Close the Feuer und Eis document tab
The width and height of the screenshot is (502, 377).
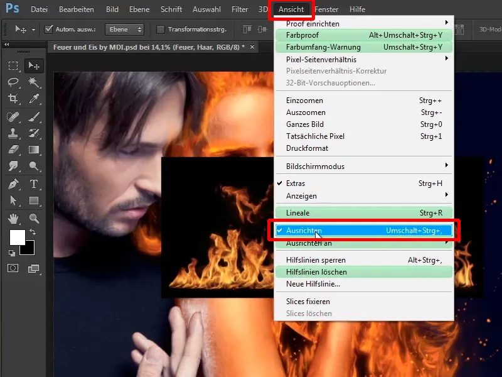(252, 47)
